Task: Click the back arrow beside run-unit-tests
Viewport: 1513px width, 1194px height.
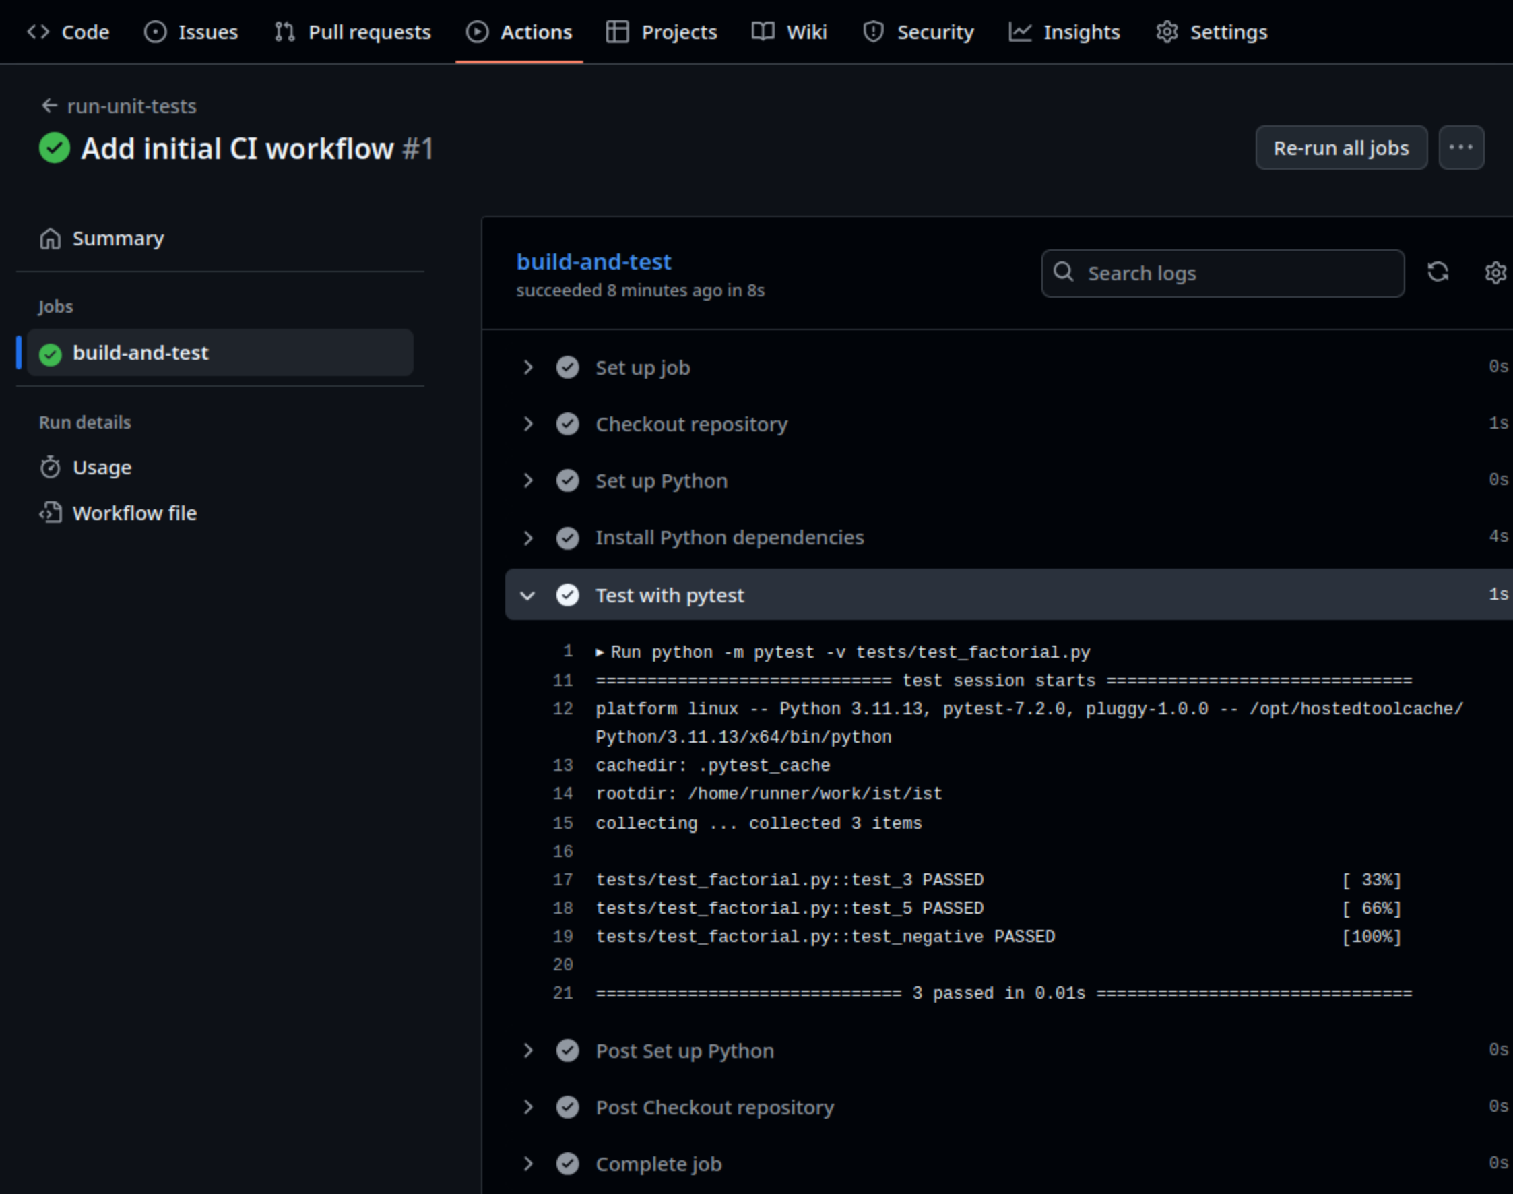Action: (x=49, y=106)
